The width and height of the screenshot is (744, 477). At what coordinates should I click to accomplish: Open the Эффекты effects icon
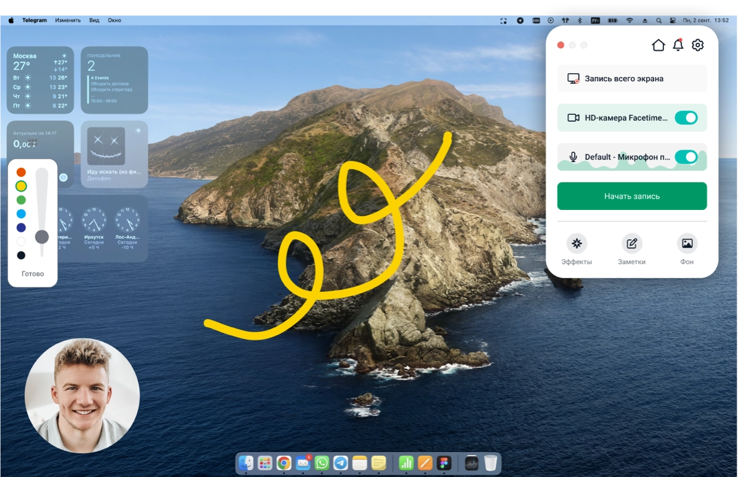point(576,243)
